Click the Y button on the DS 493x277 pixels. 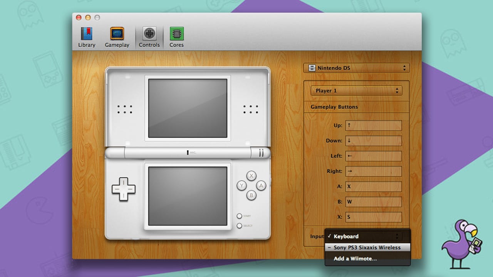241,185
